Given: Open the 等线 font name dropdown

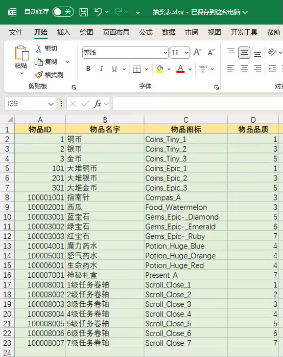Looking at the screenshot, I should 166,53.
